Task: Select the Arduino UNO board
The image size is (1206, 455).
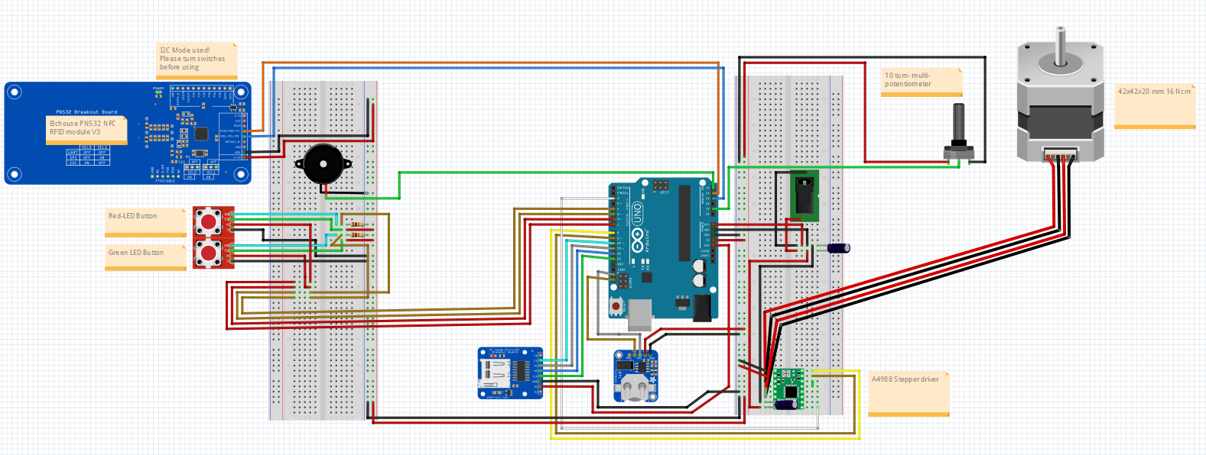Action: tap(663, 248)
